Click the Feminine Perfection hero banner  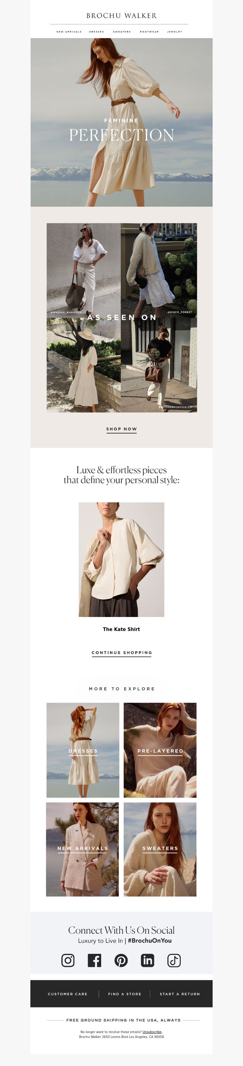121,122
